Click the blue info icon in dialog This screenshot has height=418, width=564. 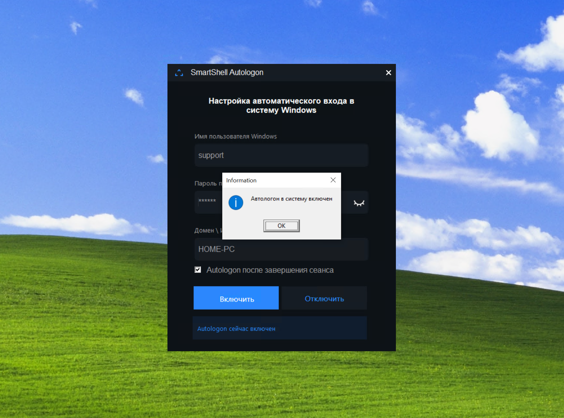[x=236, y=203]
